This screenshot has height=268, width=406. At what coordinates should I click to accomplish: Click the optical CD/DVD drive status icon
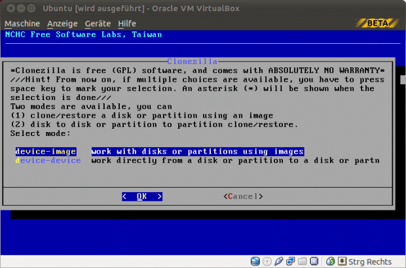click(x=267, y=261)
